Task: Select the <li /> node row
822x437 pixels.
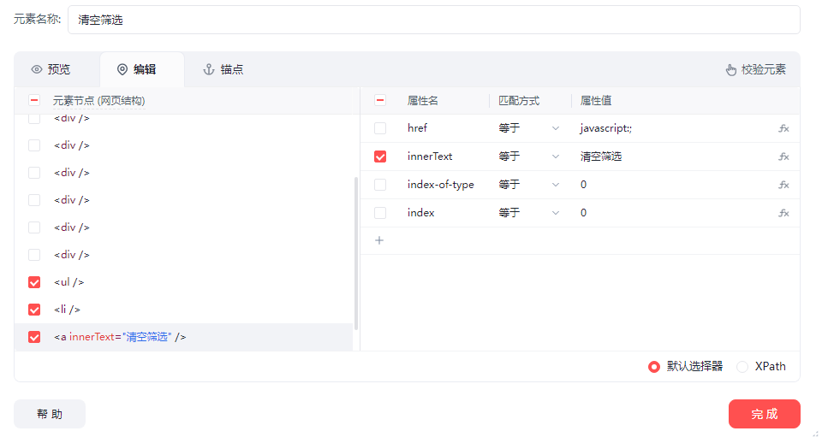Action: [183, 310]
